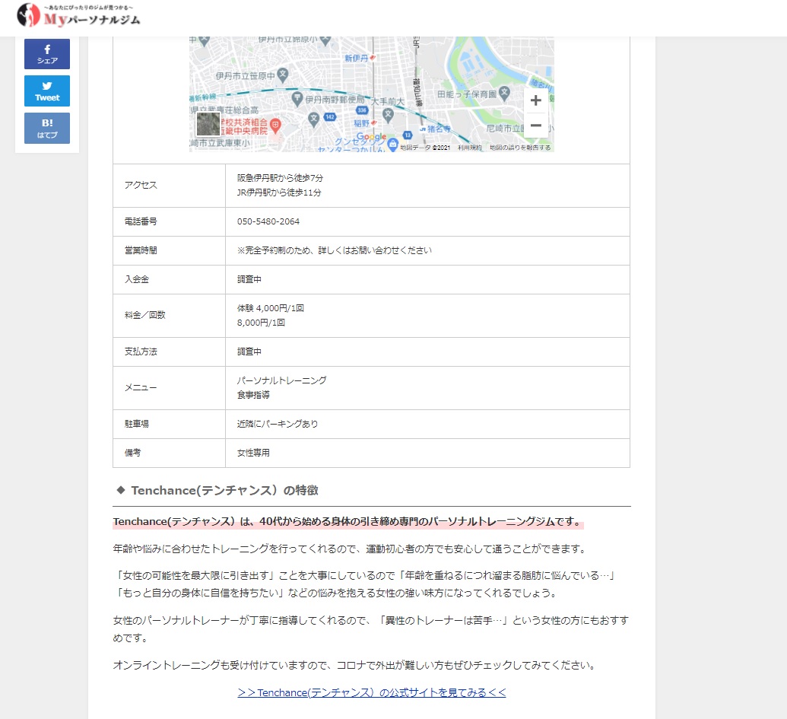
Task: Switch the map to satellite view thumbnail
Action: (208, 125)
